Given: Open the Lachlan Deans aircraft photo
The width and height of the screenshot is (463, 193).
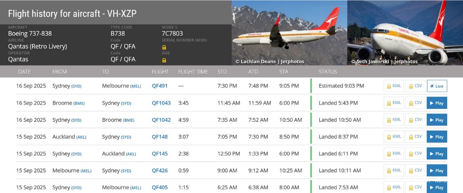Looking at the screenshot, I should point(289,33).
